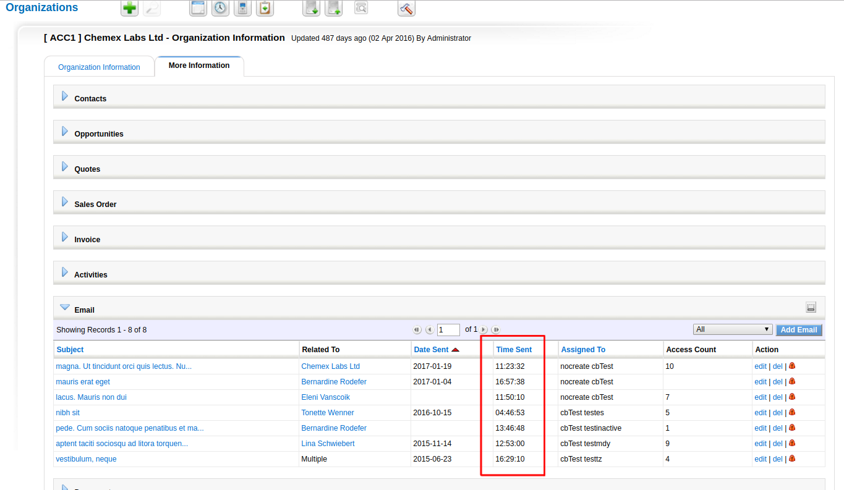Select the More Information tab
The width and height of the screenshot is (844, 490).
(x=199, y=65)
